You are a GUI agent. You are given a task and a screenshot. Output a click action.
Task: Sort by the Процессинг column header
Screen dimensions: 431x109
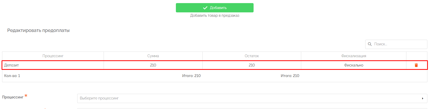[53, 56]
